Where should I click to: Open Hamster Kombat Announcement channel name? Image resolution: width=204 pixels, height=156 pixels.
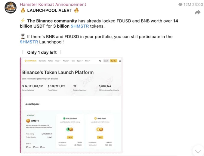click(53, 4)
